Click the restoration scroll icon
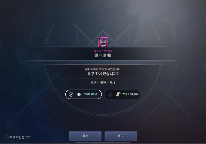The width and height of the screenshot is (206, 144). pos(118,94)
